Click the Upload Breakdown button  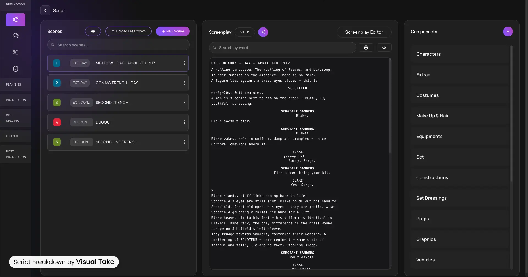[128, 31]
